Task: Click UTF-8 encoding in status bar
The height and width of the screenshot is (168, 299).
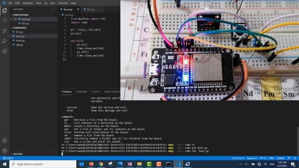Action: pyautogui.click(x=263, y=158)
